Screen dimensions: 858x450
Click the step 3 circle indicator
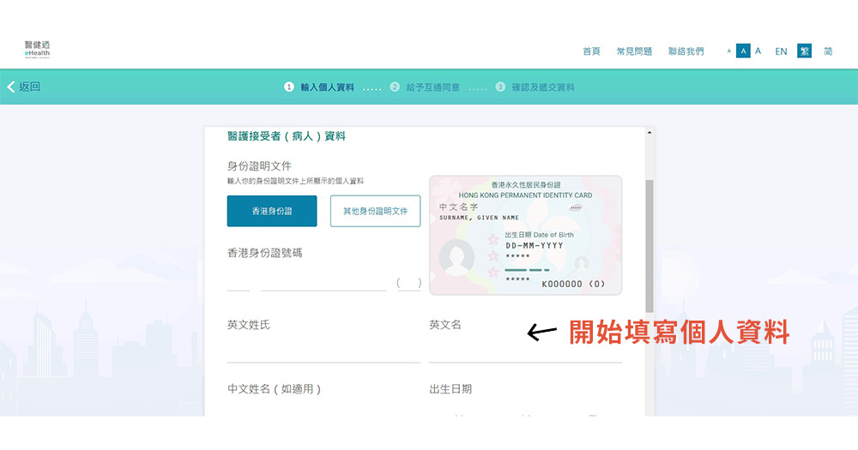coord(500,87)
